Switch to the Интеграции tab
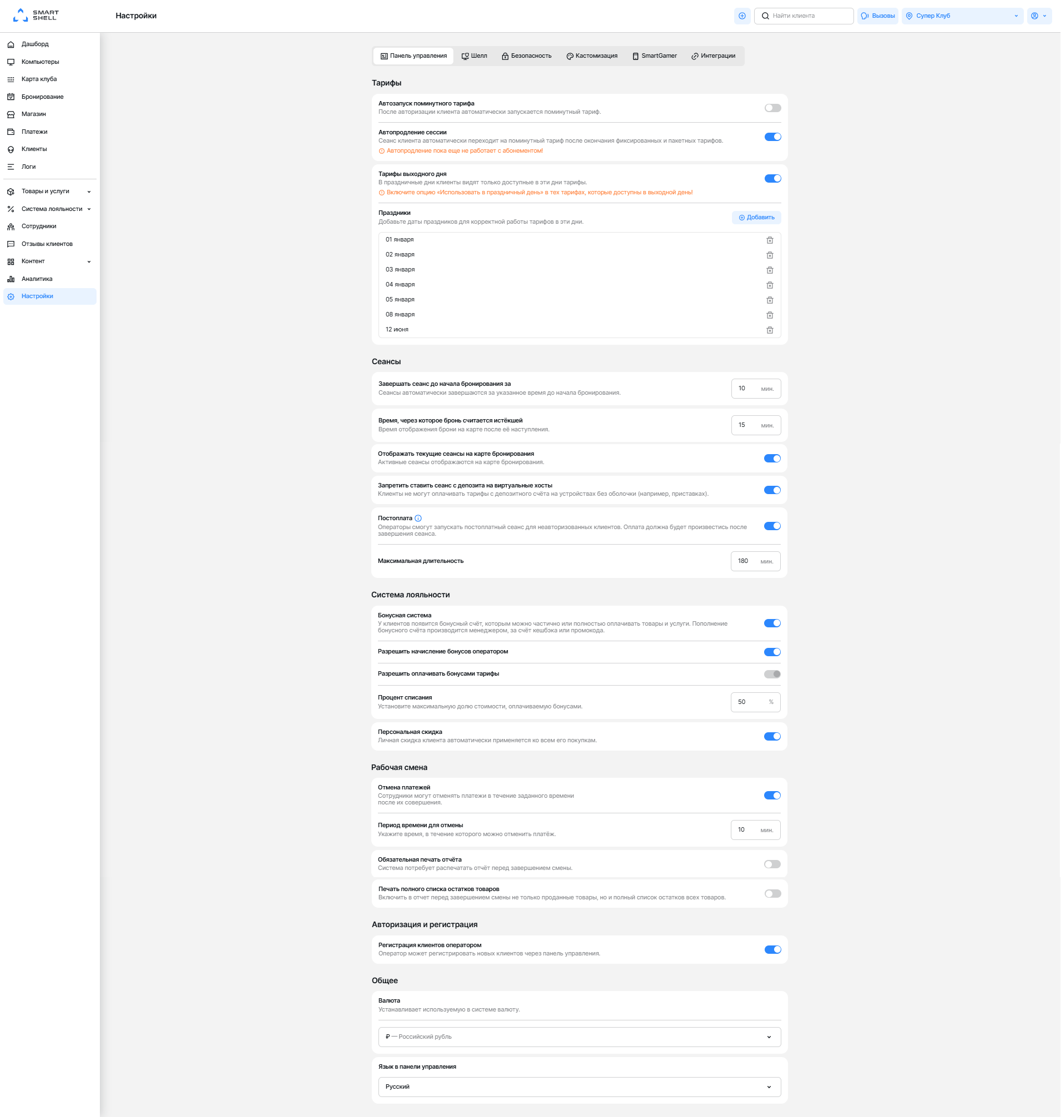The image size is (1061, 1117). tap(713, 56)
